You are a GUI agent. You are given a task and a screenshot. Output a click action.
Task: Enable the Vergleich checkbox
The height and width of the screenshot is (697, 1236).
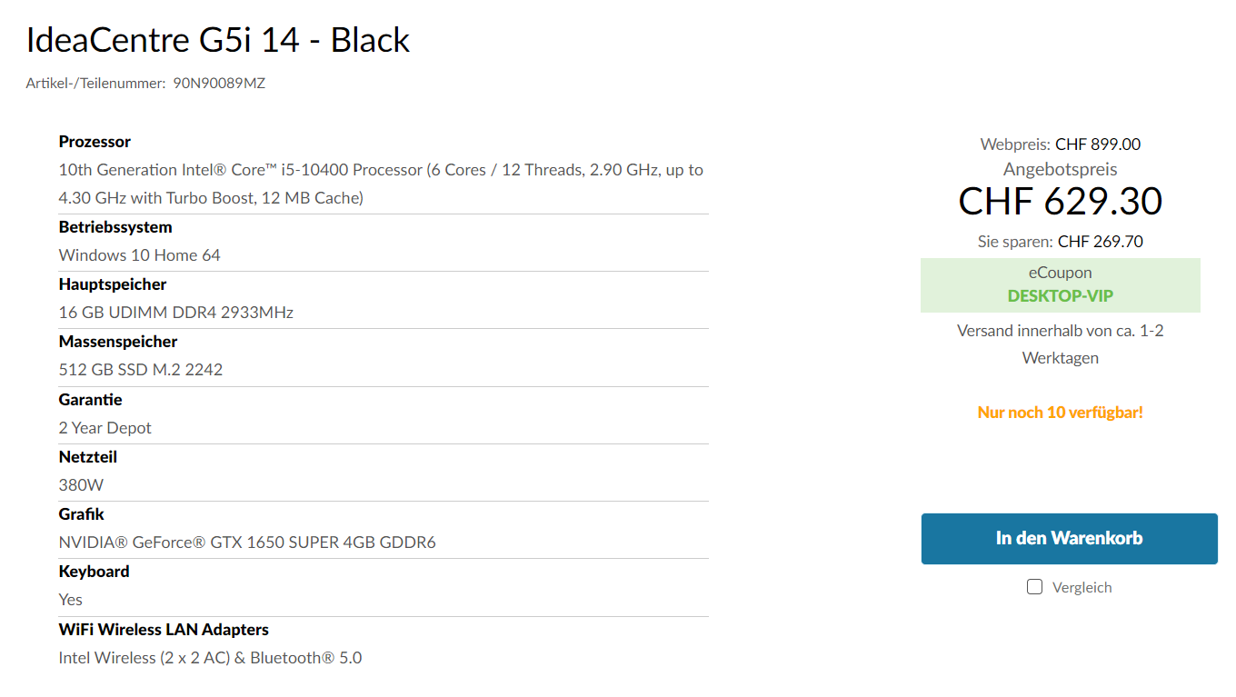click(1034, 587)
